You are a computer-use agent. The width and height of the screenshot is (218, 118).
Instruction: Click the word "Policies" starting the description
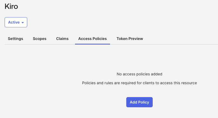coord(89,83)
